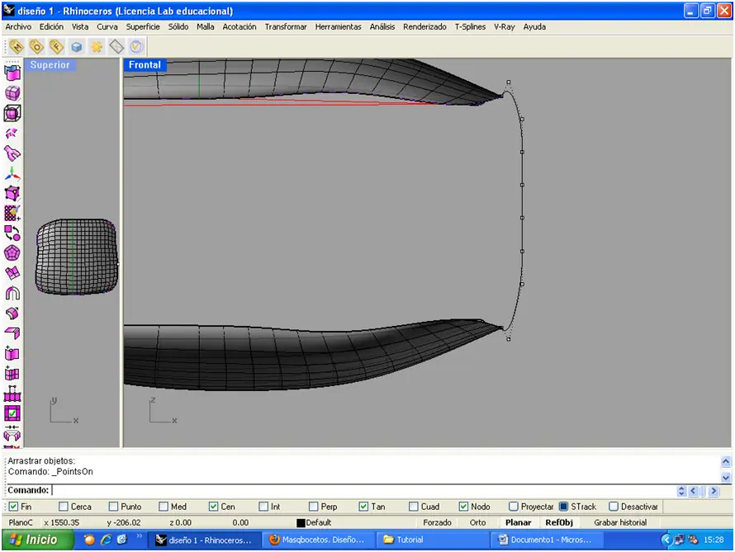Click Grabar historial in status bar
This screenshot has width=735, height=552.
click(x=620, y=522)
